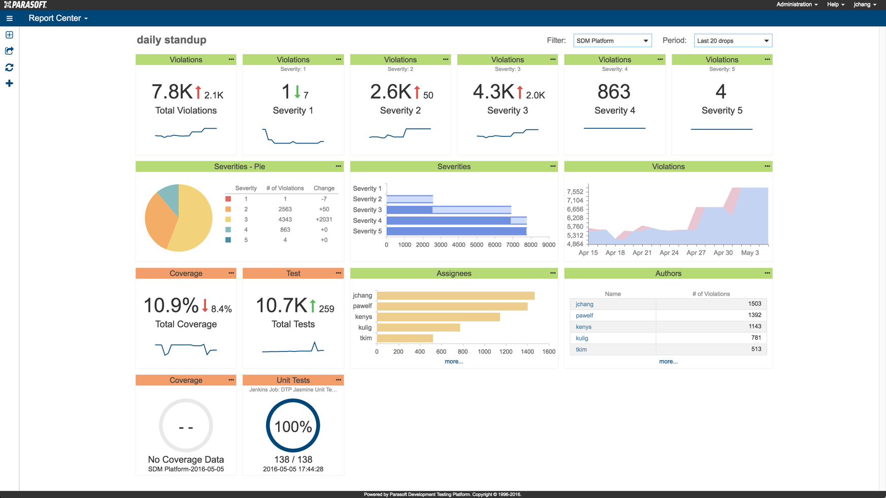
Task: Click the jchang bar in Assignees chart
Action: pyautogui.click(x=456, y=296)
